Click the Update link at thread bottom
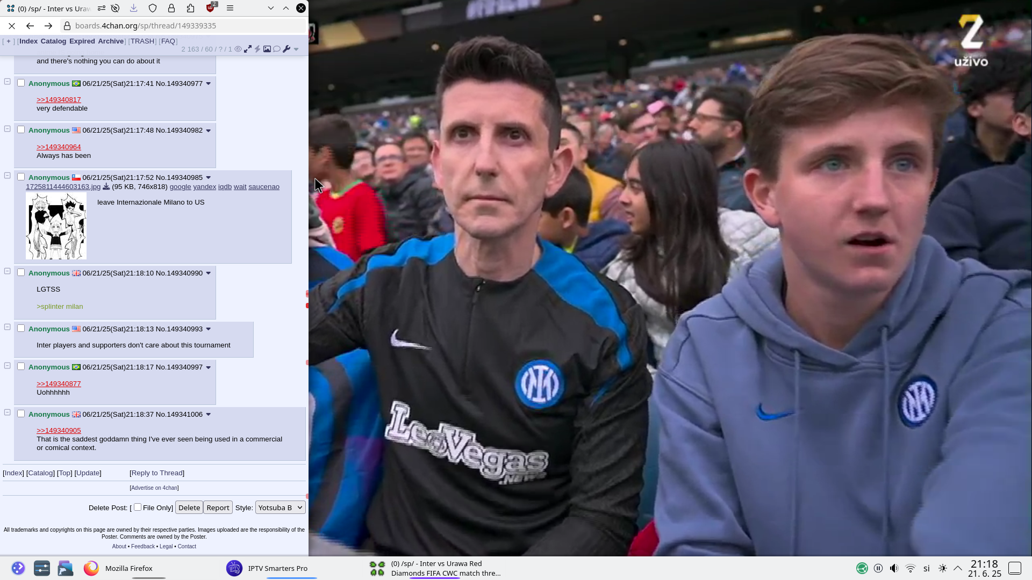 coord(88,473)
